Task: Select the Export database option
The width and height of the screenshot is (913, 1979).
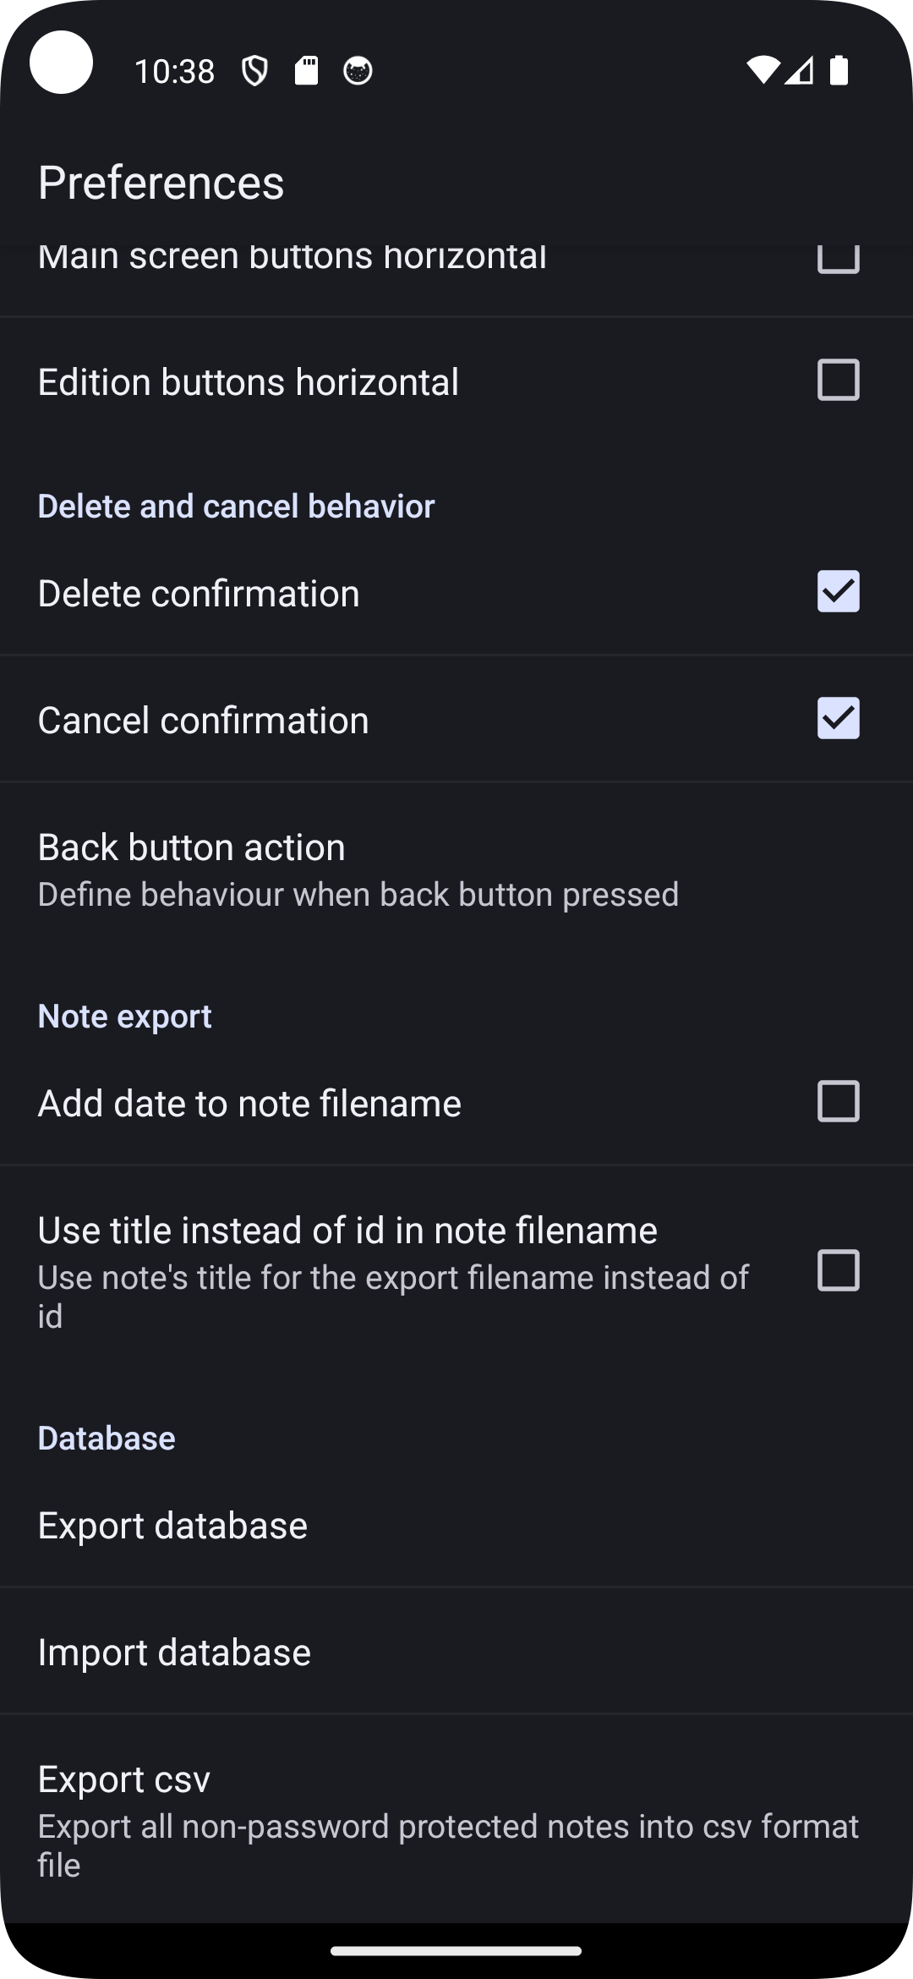Action: coord(172,1525)
